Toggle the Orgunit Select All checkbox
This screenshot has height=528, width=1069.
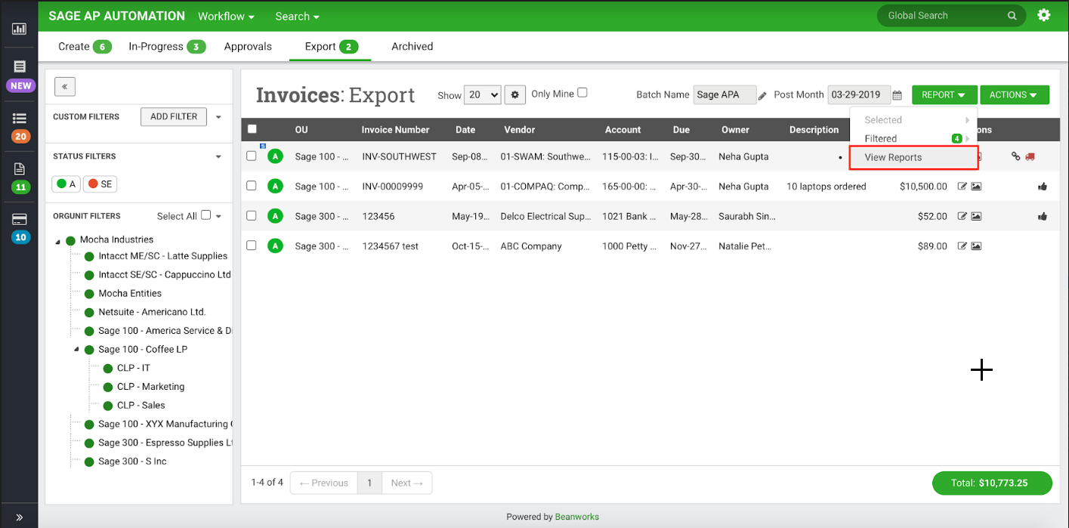(x=206, y=215)
